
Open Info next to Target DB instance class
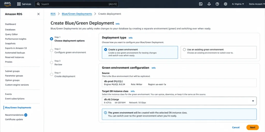[x=133, y=91]
